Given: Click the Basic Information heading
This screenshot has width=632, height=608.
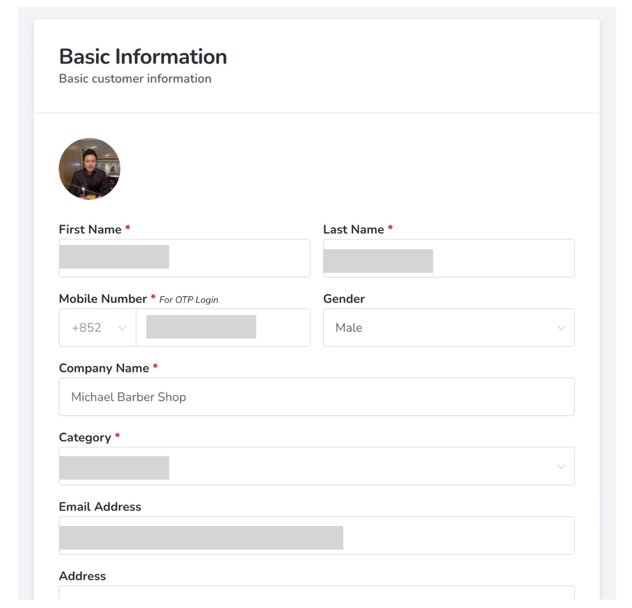Looking at the screenshot, I should pos(143,57).
